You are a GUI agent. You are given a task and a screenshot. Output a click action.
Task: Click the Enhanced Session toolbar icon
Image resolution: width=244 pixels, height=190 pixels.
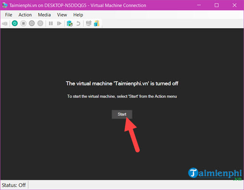click(x=89, y=23)
